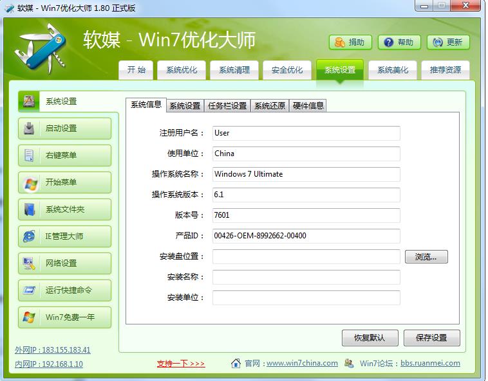Open the 安全优化 main tab
The width and height of the screenshot is (488, 381).
(x=287, y=70)
